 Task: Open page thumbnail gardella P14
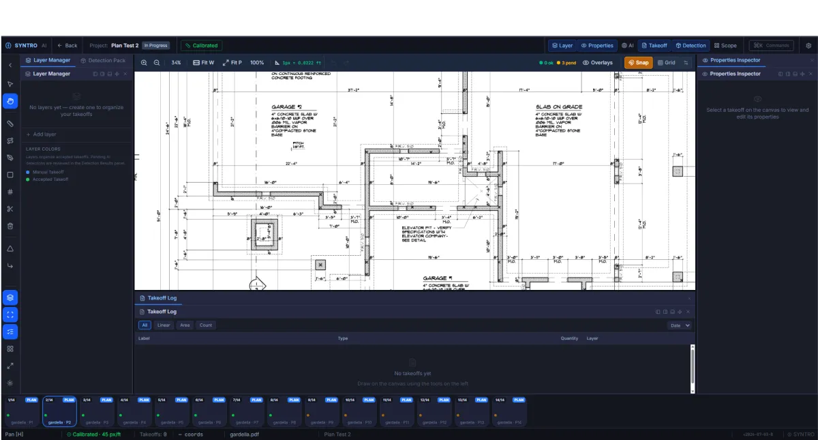pos(510,412)
